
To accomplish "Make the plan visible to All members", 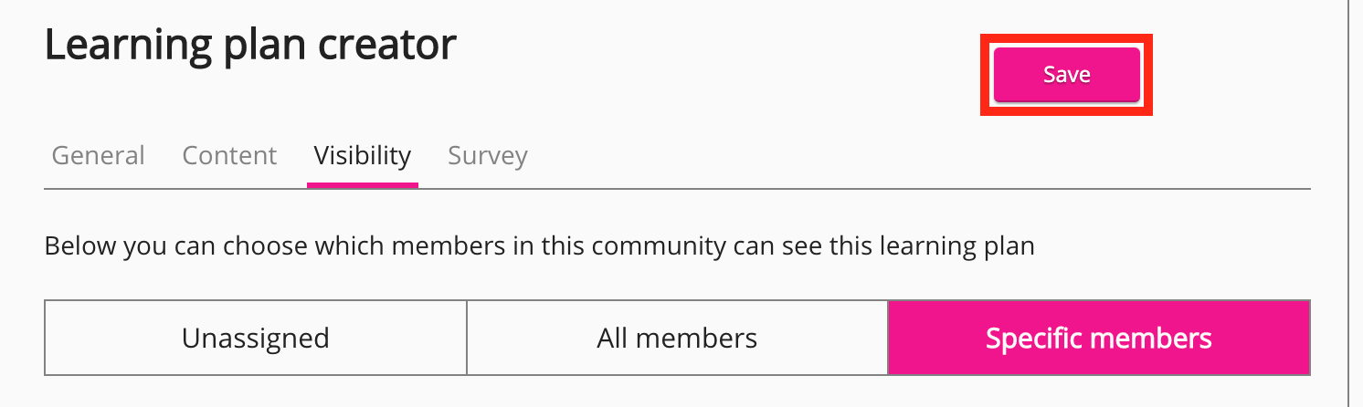I will point(677,338).
